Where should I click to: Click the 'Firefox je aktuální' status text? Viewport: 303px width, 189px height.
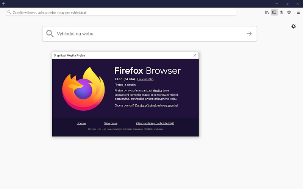click(x=125, y=85)
